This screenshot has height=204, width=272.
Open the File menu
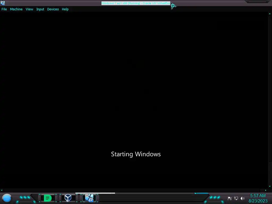tap(4, 9)
